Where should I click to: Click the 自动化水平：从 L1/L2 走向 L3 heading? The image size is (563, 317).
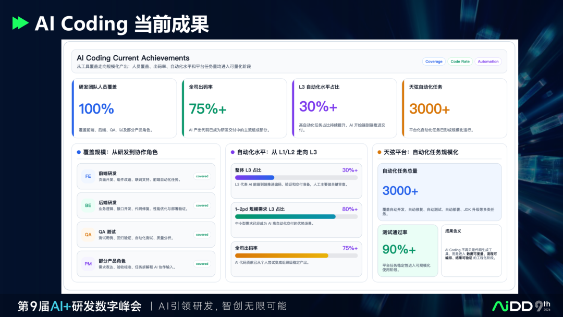pos(277,152)
